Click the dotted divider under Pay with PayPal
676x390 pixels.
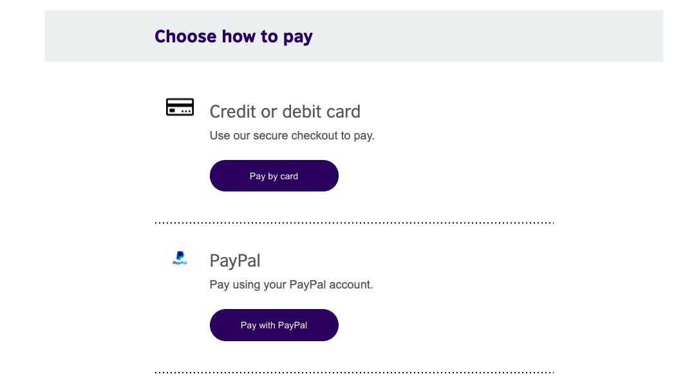pos(354,372)
